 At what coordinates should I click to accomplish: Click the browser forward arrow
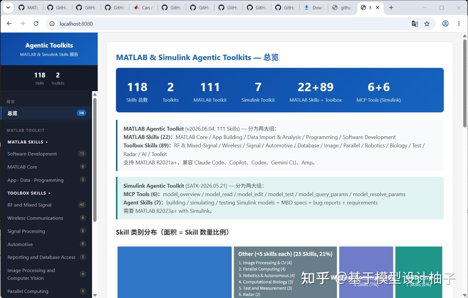tap(22, 24)
